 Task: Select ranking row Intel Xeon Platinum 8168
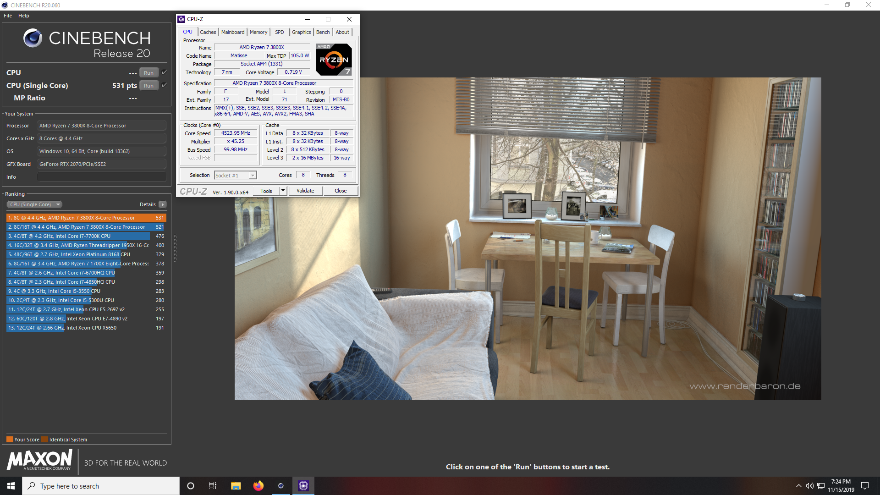click(x=86, y=254)
